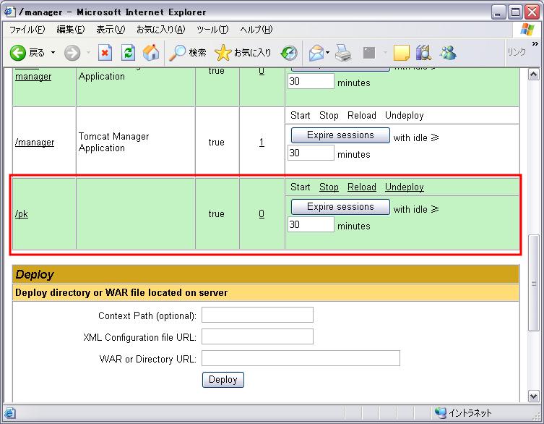This screenshot has height=424, width=544.
Task: Expand toolbar chevron next to Links
Action: (x=535, y=44)
